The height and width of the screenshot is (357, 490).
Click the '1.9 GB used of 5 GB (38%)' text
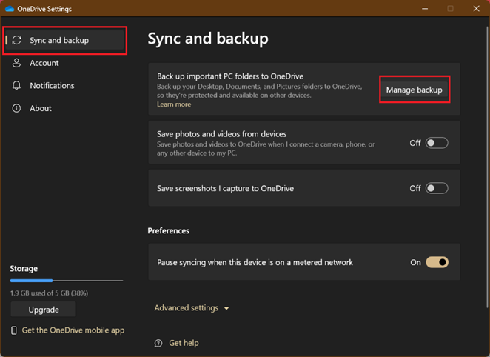click(49, 293)
